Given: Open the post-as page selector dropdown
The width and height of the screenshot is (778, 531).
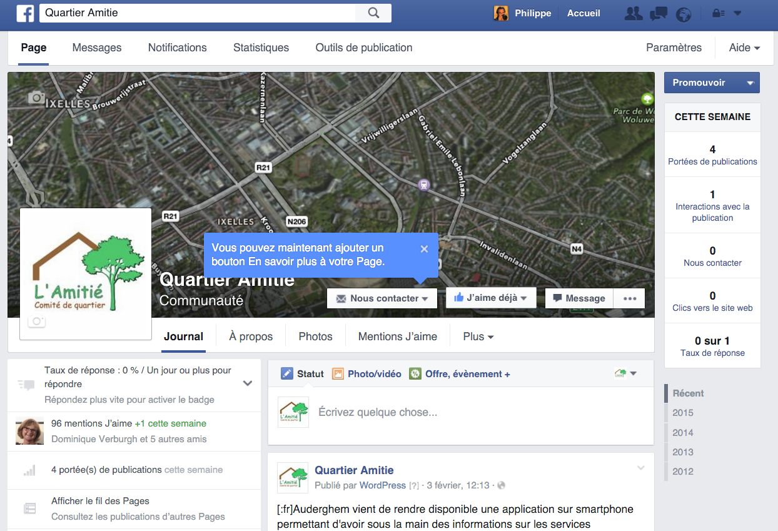Looking at the screenshot, I should [625, 373].
